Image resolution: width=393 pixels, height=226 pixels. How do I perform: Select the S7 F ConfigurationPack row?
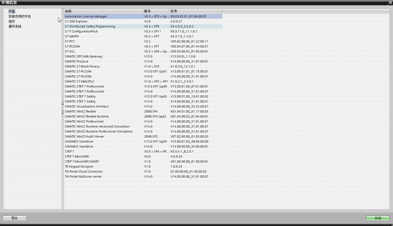pos(143,31)
